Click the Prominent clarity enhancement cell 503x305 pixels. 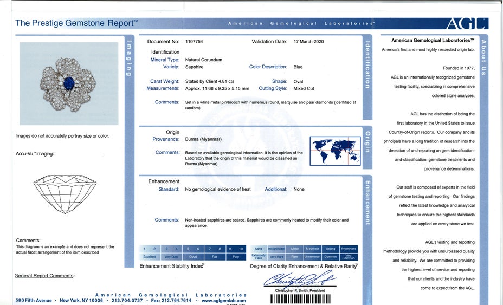point(349,249)
